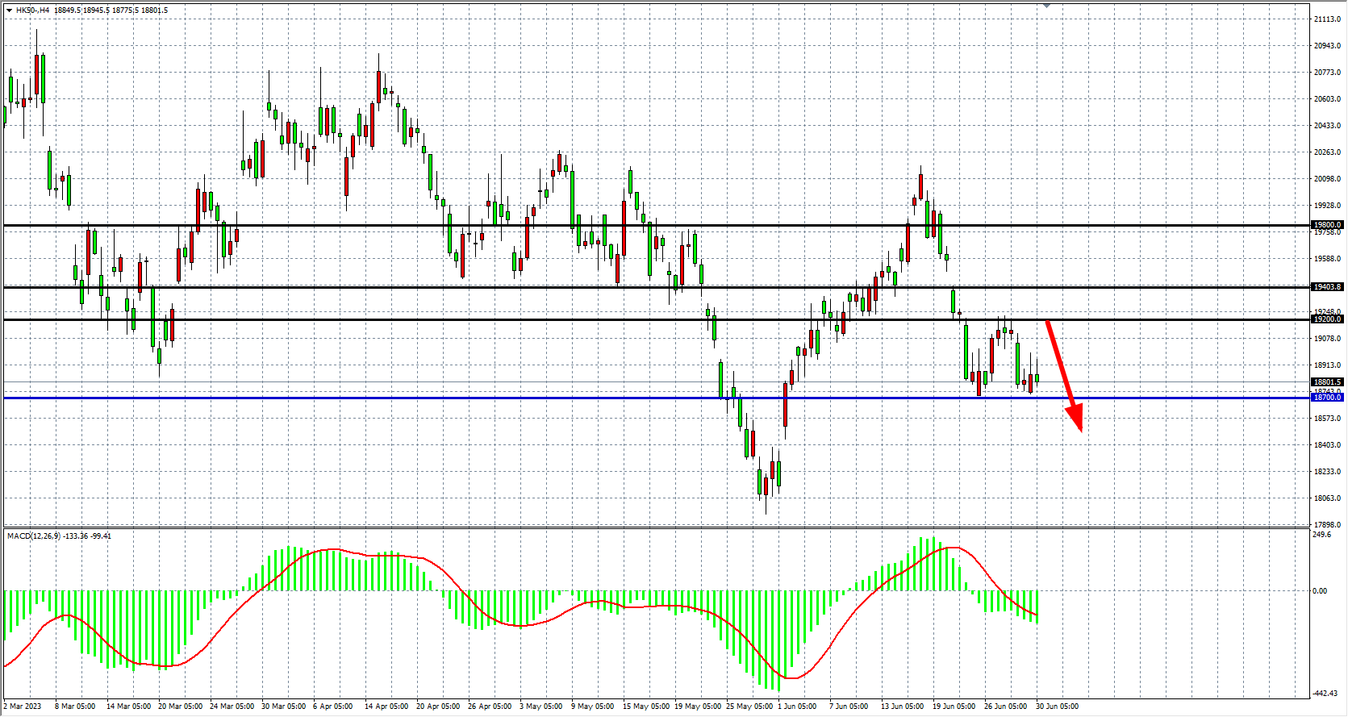This screenshot has width=1348, height=717.
Task: Click the HK50-,H4 chart title text
Action: click(33, 10)
